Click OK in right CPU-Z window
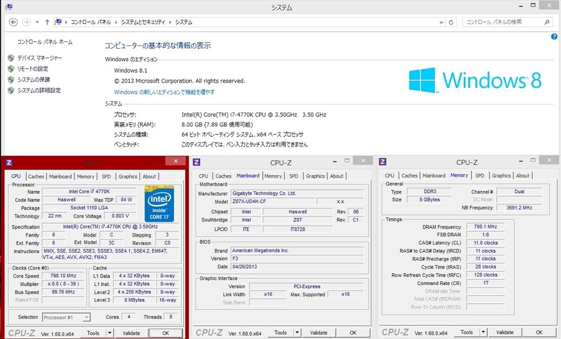 pos(539,332)
